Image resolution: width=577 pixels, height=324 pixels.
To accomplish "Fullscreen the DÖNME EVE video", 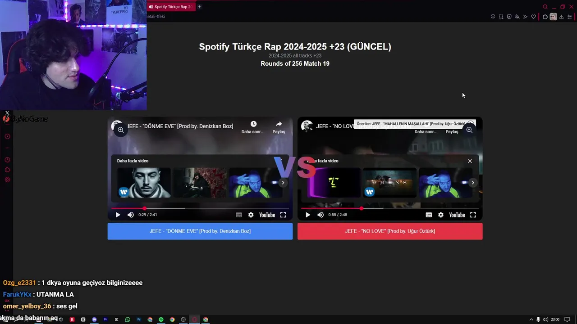I will click(x=283, y=215).
